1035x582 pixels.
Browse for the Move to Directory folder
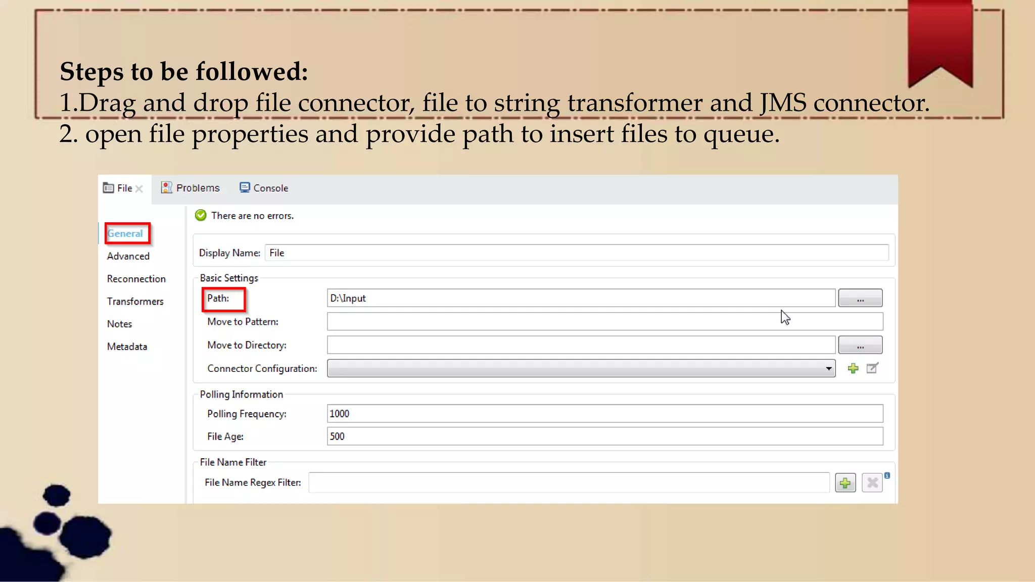pos(860,345)
